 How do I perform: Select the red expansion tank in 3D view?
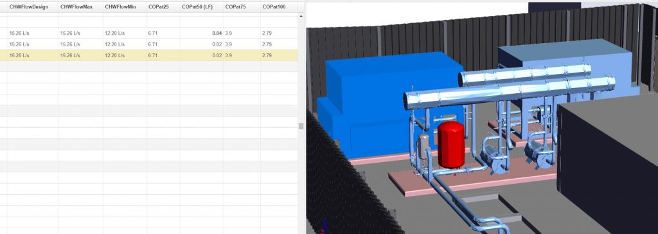pyautogui.click(x=451, y=145)
